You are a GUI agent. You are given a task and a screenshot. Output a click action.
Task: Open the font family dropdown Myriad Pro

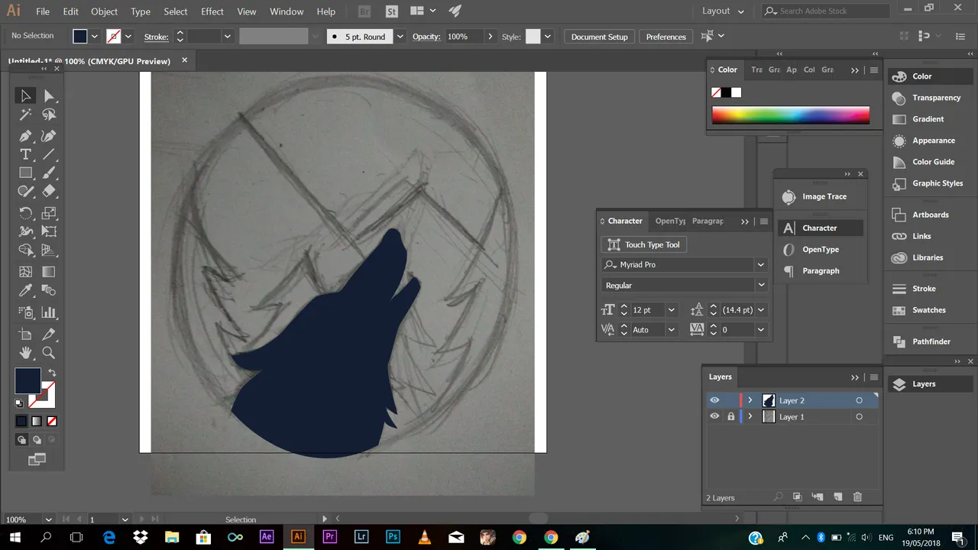pos(760,264)
